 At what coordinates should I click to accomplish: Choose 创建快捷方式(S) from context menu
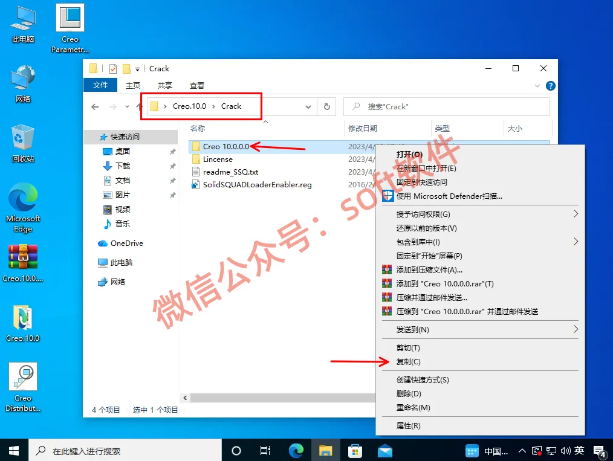coord(422,380)
